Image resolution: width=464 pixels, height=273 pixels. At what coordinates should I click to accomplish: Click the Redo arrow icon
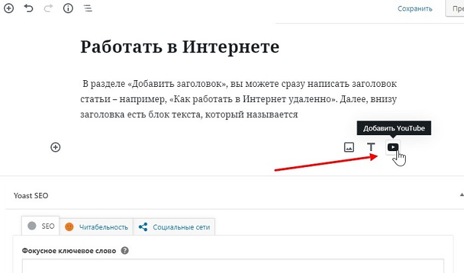click(48, 8)
